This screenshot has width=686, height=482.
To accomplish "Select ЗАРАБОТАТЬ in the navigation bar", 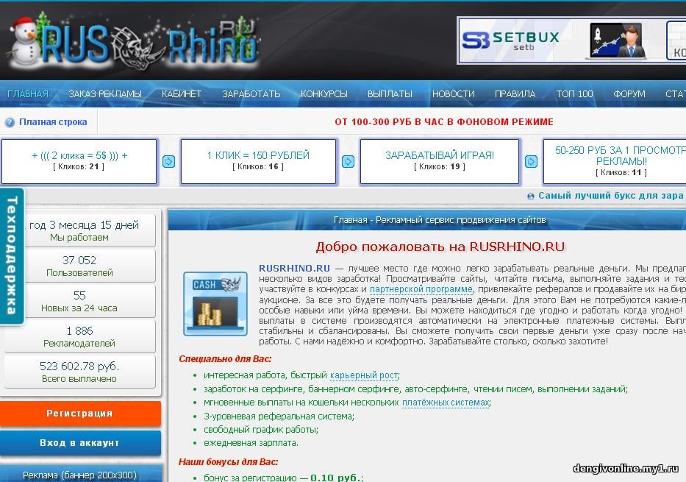I will (251, 93).
